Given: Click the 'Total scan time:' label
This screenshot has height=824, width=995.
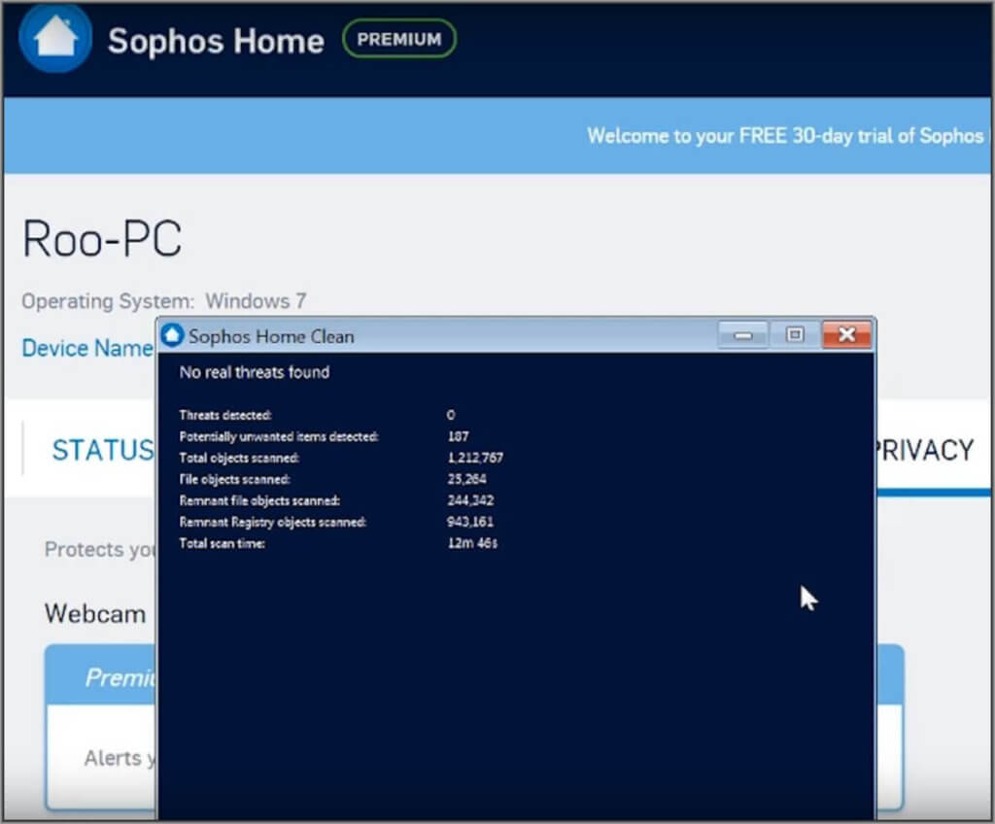Looking at the screenshot, I should (223, 543).
